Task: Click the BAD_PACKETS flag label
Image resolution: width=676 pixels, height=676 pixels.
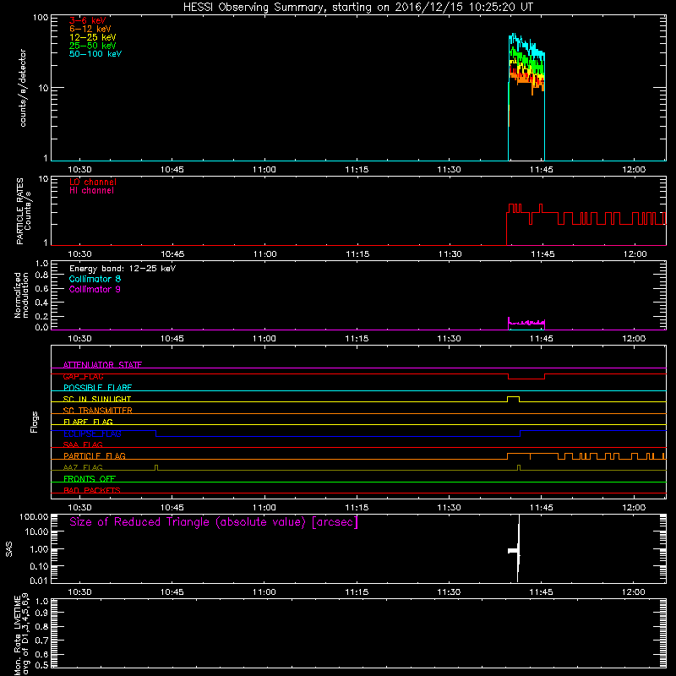Action: click(x=92, y=490)
